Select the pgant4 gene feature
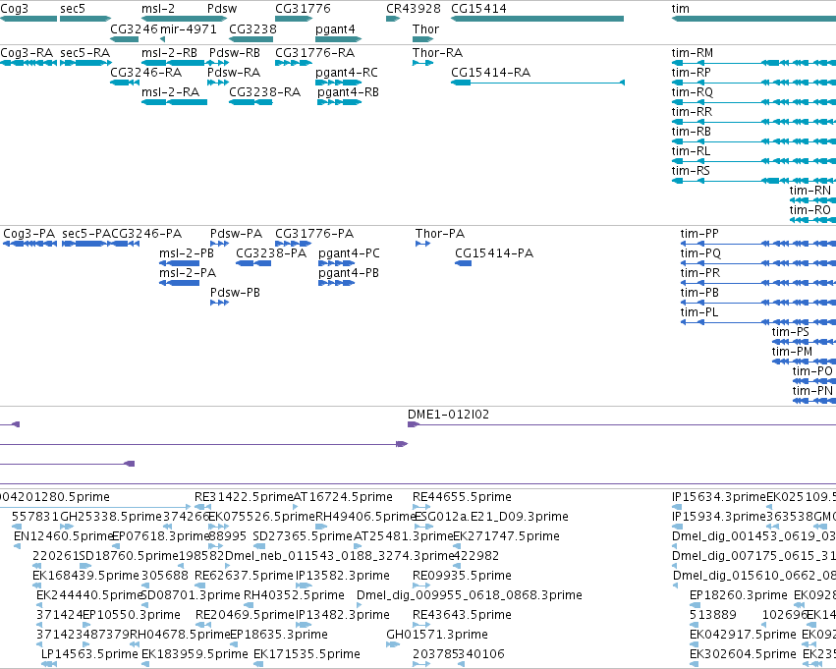The height and width of the screenshot is (669, 836). click(339, 39)
